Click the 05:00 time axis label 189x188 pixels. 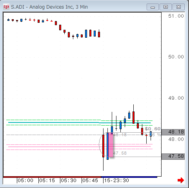25,181
